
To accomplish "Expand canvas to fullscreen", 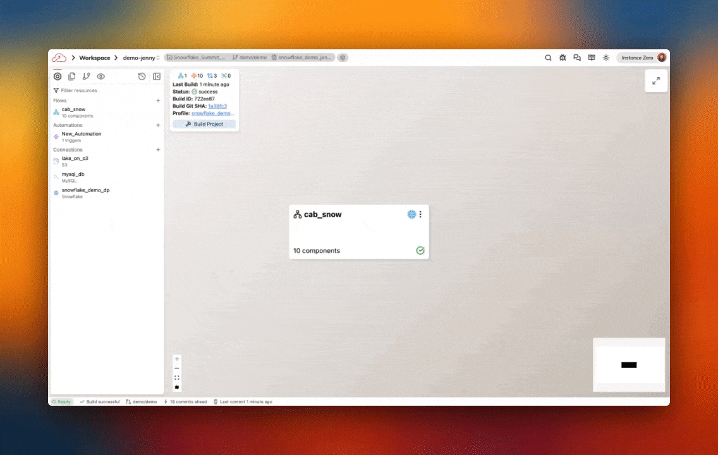I will coord(656,81).
